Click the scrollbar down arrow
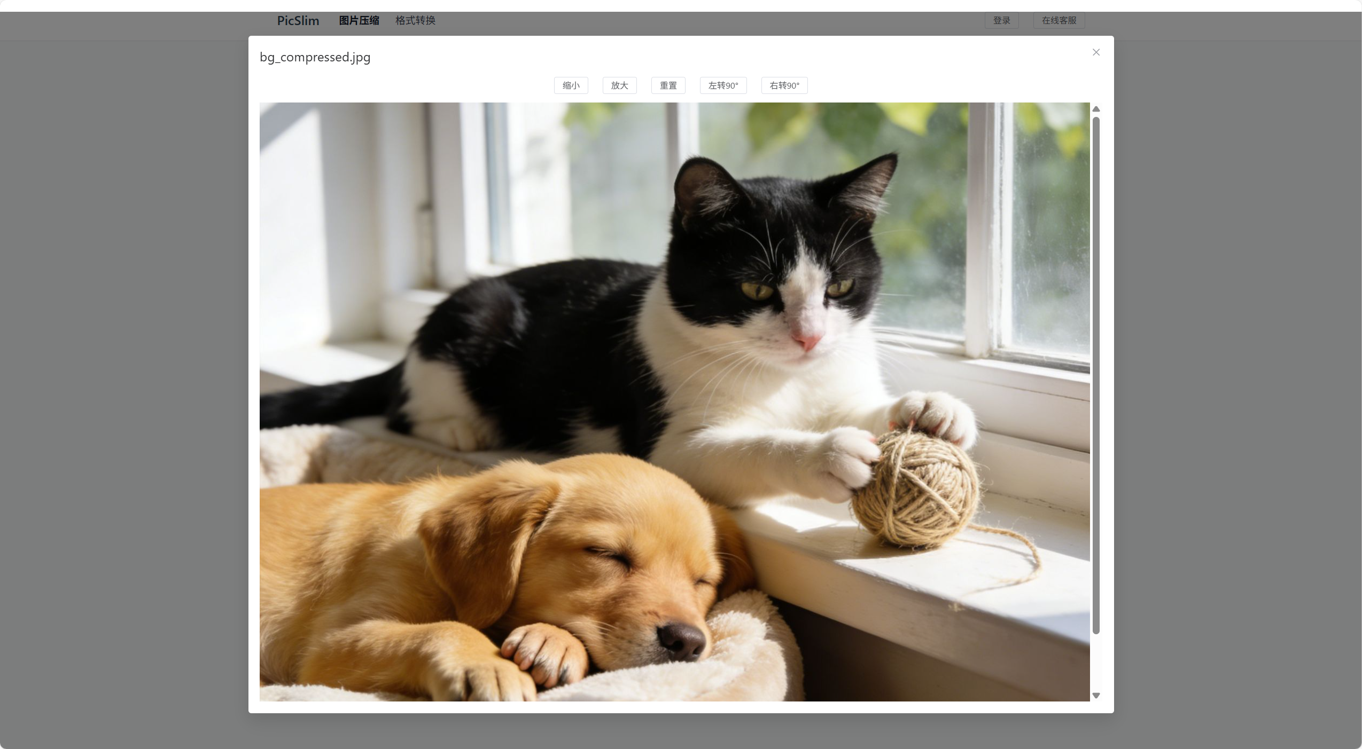1362x749 pixels. pos(1096,695)
